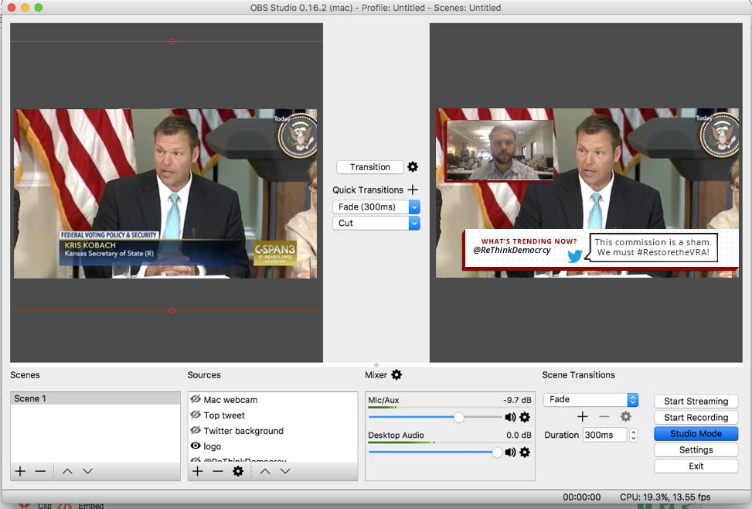Move selected source up with arrow
752x509 pixels.
point(265,471)
